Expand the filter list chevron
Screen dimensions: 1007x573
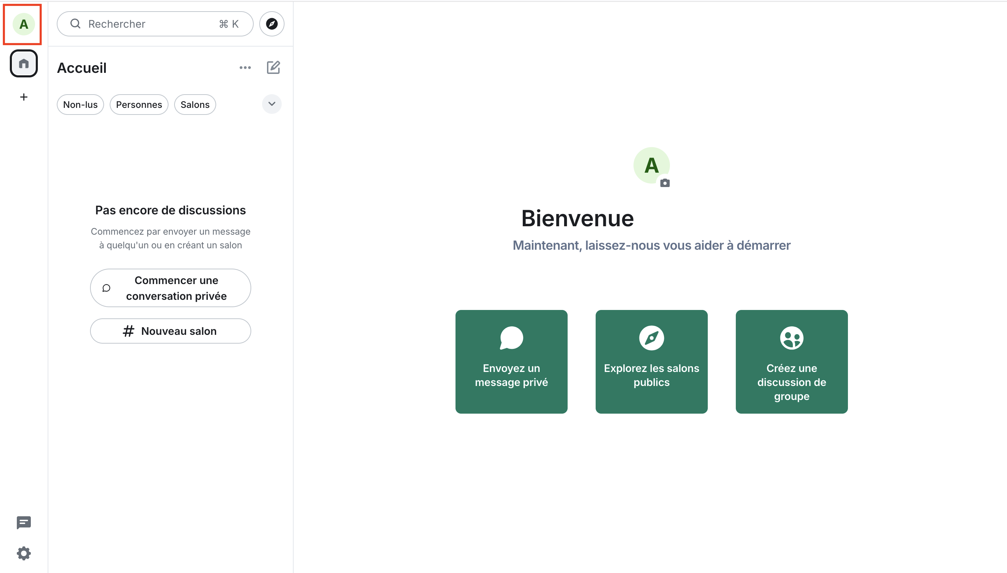pyautogui.click(x=272, y=104)
